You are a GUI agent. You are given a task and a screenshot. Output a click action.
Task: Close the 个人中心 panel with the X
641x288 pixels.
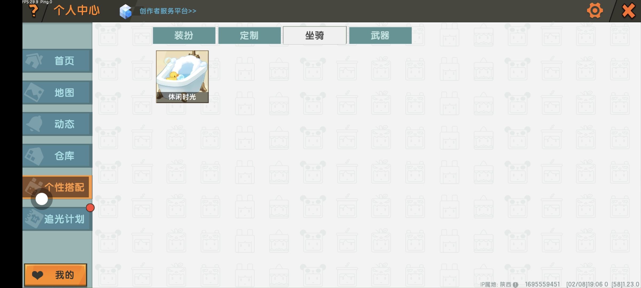coord(628,11)
